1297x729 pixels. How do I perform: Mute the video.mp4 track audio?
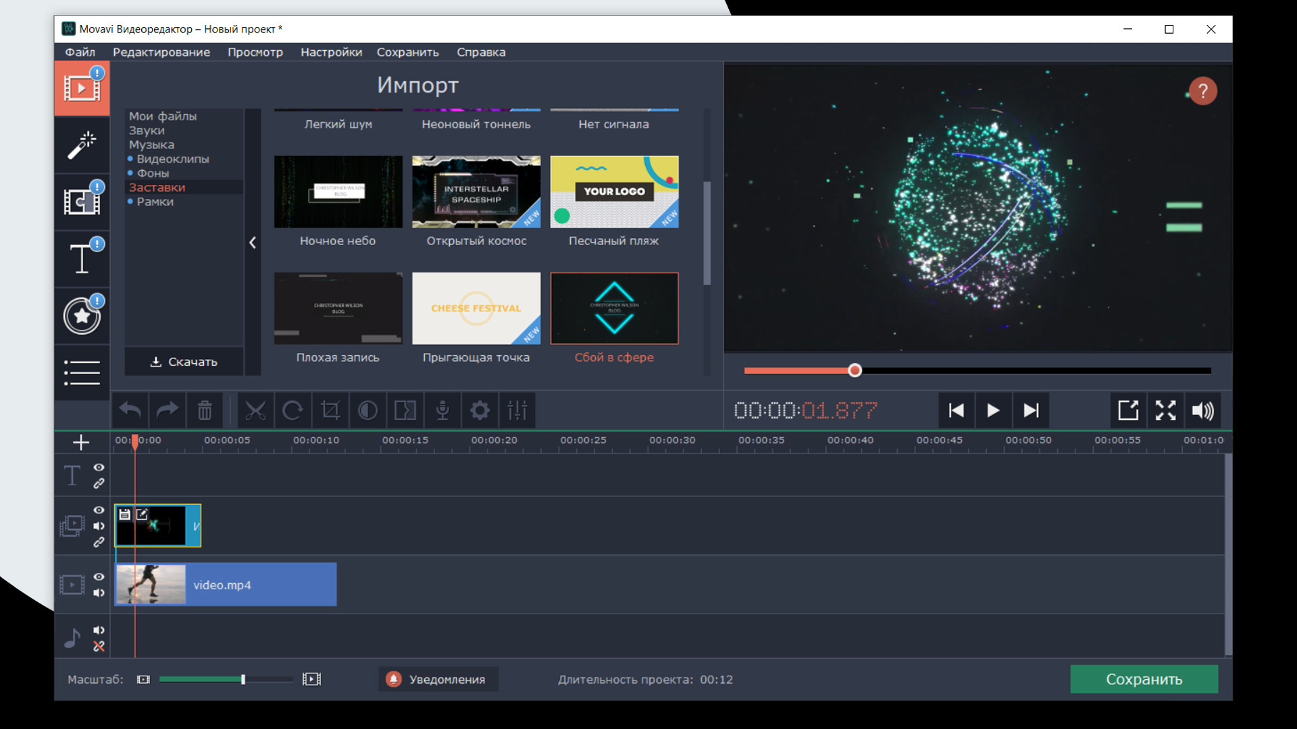(x=99, y=593)
